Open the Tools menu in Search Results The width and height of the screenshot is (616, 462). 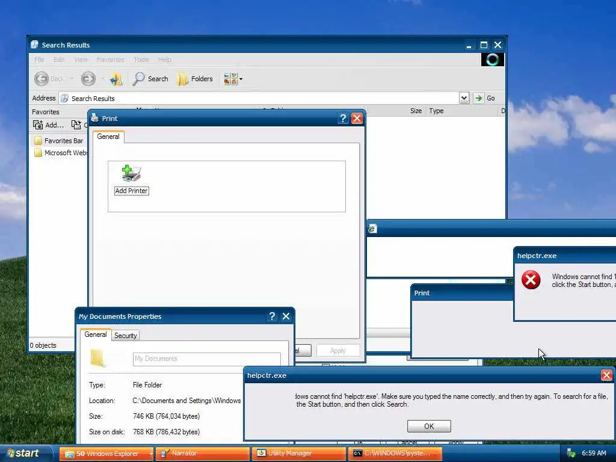coord(141,60)
